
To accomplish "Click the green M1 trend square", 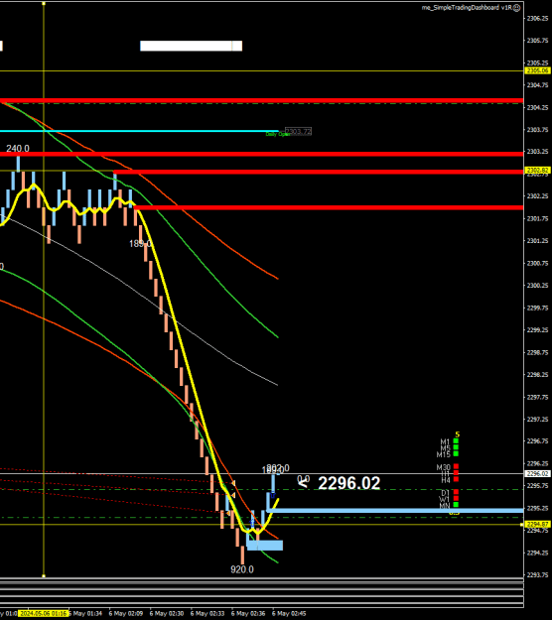I will (x=456, y=440).
